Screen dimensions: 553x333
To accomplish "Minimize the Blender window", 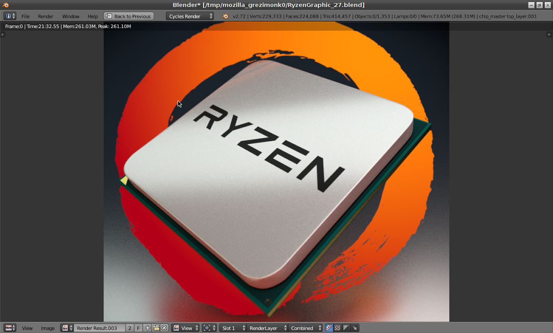I will 531,5.
